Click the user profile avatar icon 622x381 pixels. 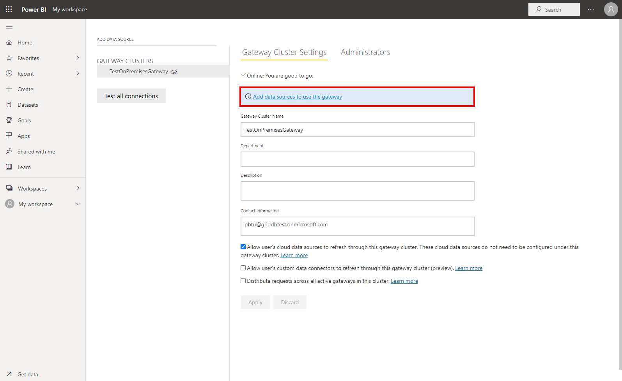(611, 9)
